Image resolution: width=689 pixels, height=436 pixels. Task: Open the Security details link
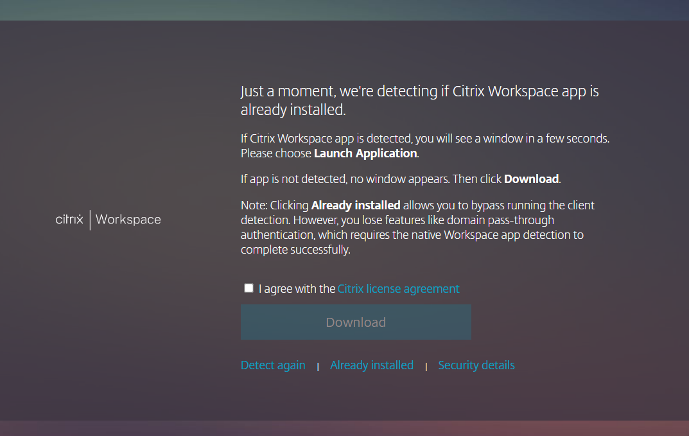click(x=476, y=365)
